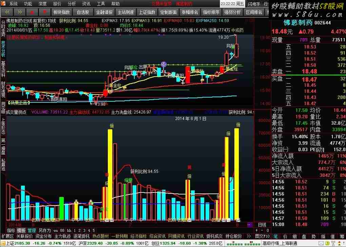Click the red up-arrow toolbar button
Image resolution: width=346 pixels, height=247 pixels.
(x=32, y=12)
